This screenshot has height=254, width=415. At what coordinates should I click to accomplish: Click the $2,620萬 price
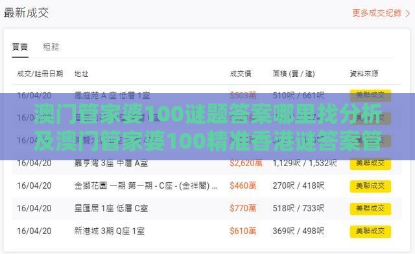pos(246,164)
